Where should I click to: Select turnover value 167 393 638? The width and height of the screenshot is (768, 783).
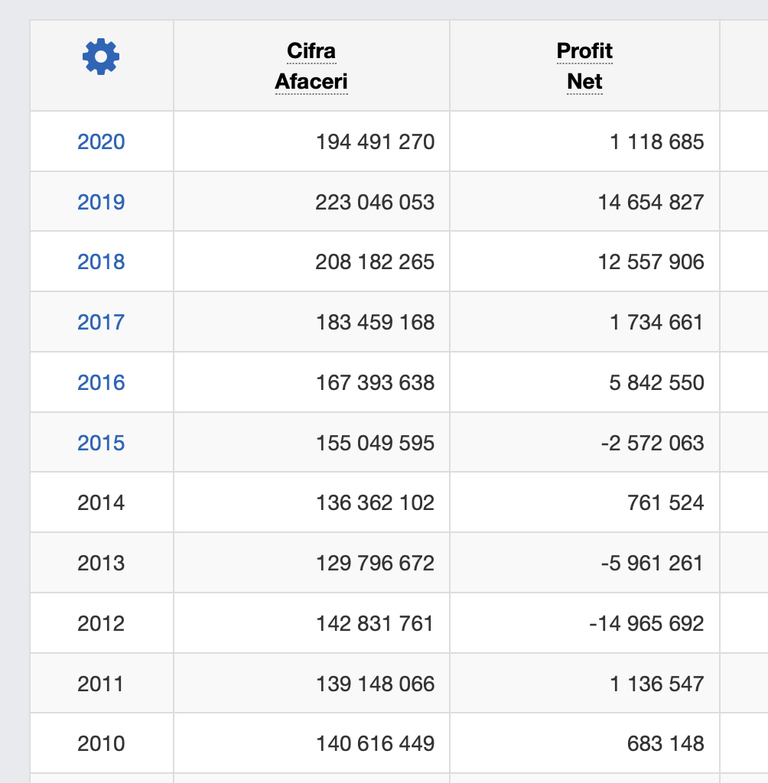[375, 382]
